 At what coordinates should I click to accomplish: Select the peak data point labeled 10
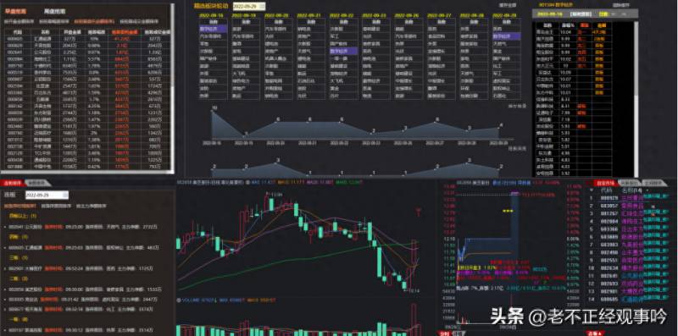213,111
